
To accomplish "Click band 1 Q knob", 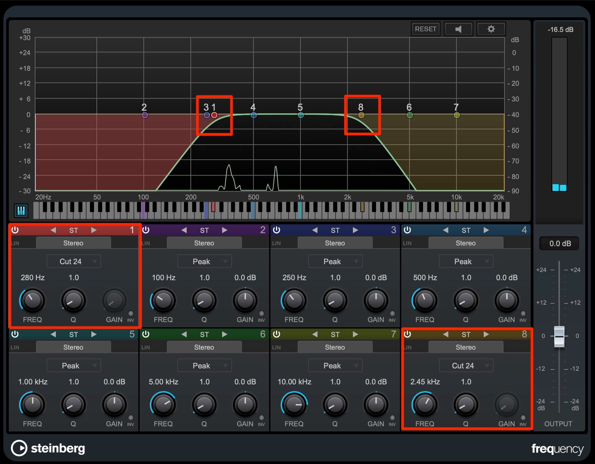I will coord(73,301).
